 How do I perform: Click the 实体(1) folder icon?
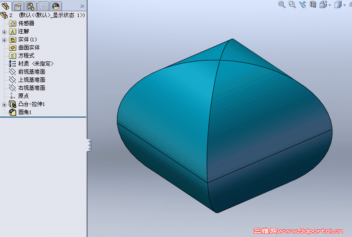[13, 39]
